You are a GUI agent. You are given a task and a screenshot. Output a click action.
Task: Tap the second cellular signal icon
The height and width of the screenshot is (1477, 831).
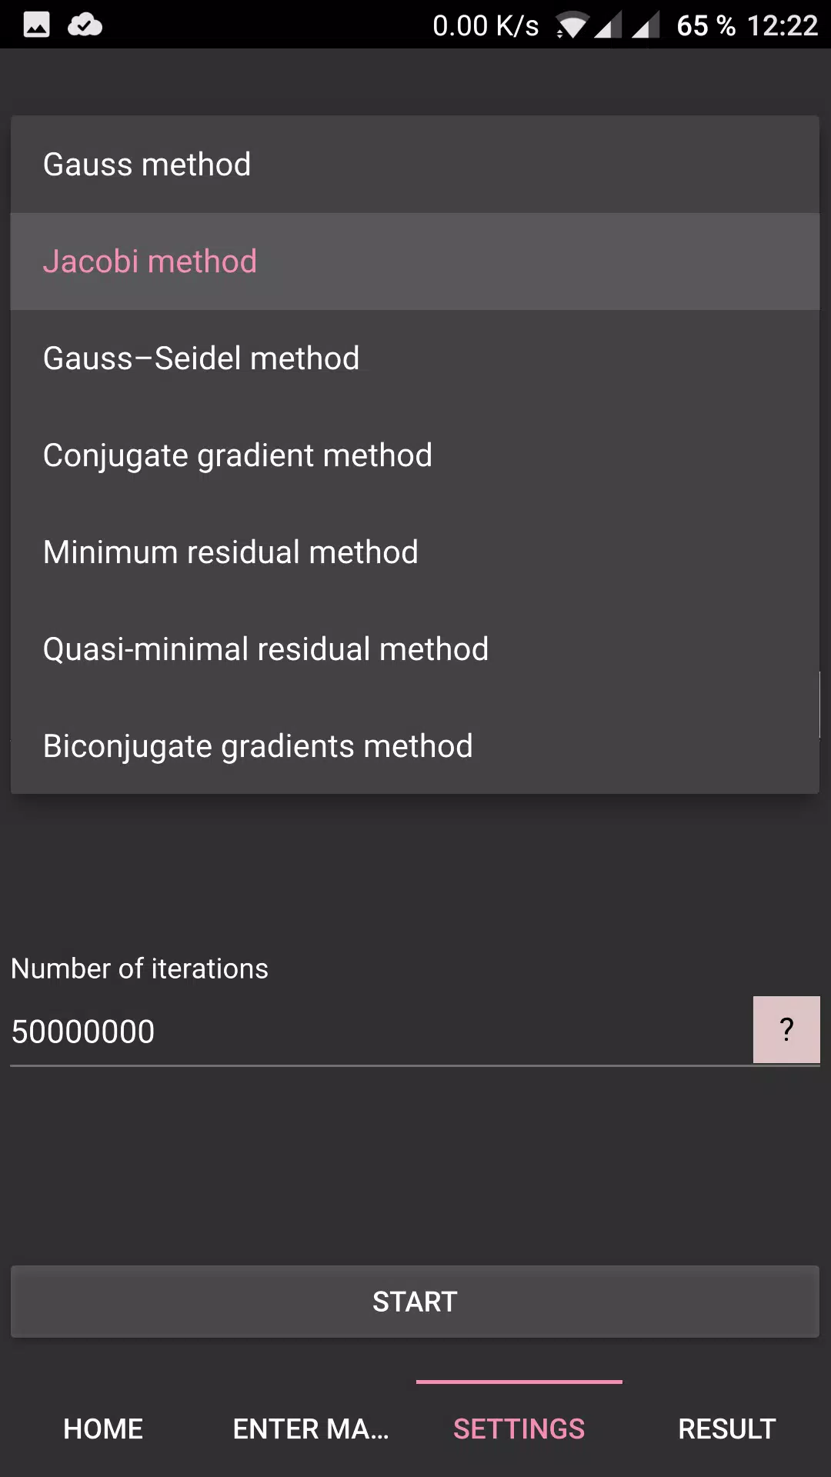tap(646, 25)
